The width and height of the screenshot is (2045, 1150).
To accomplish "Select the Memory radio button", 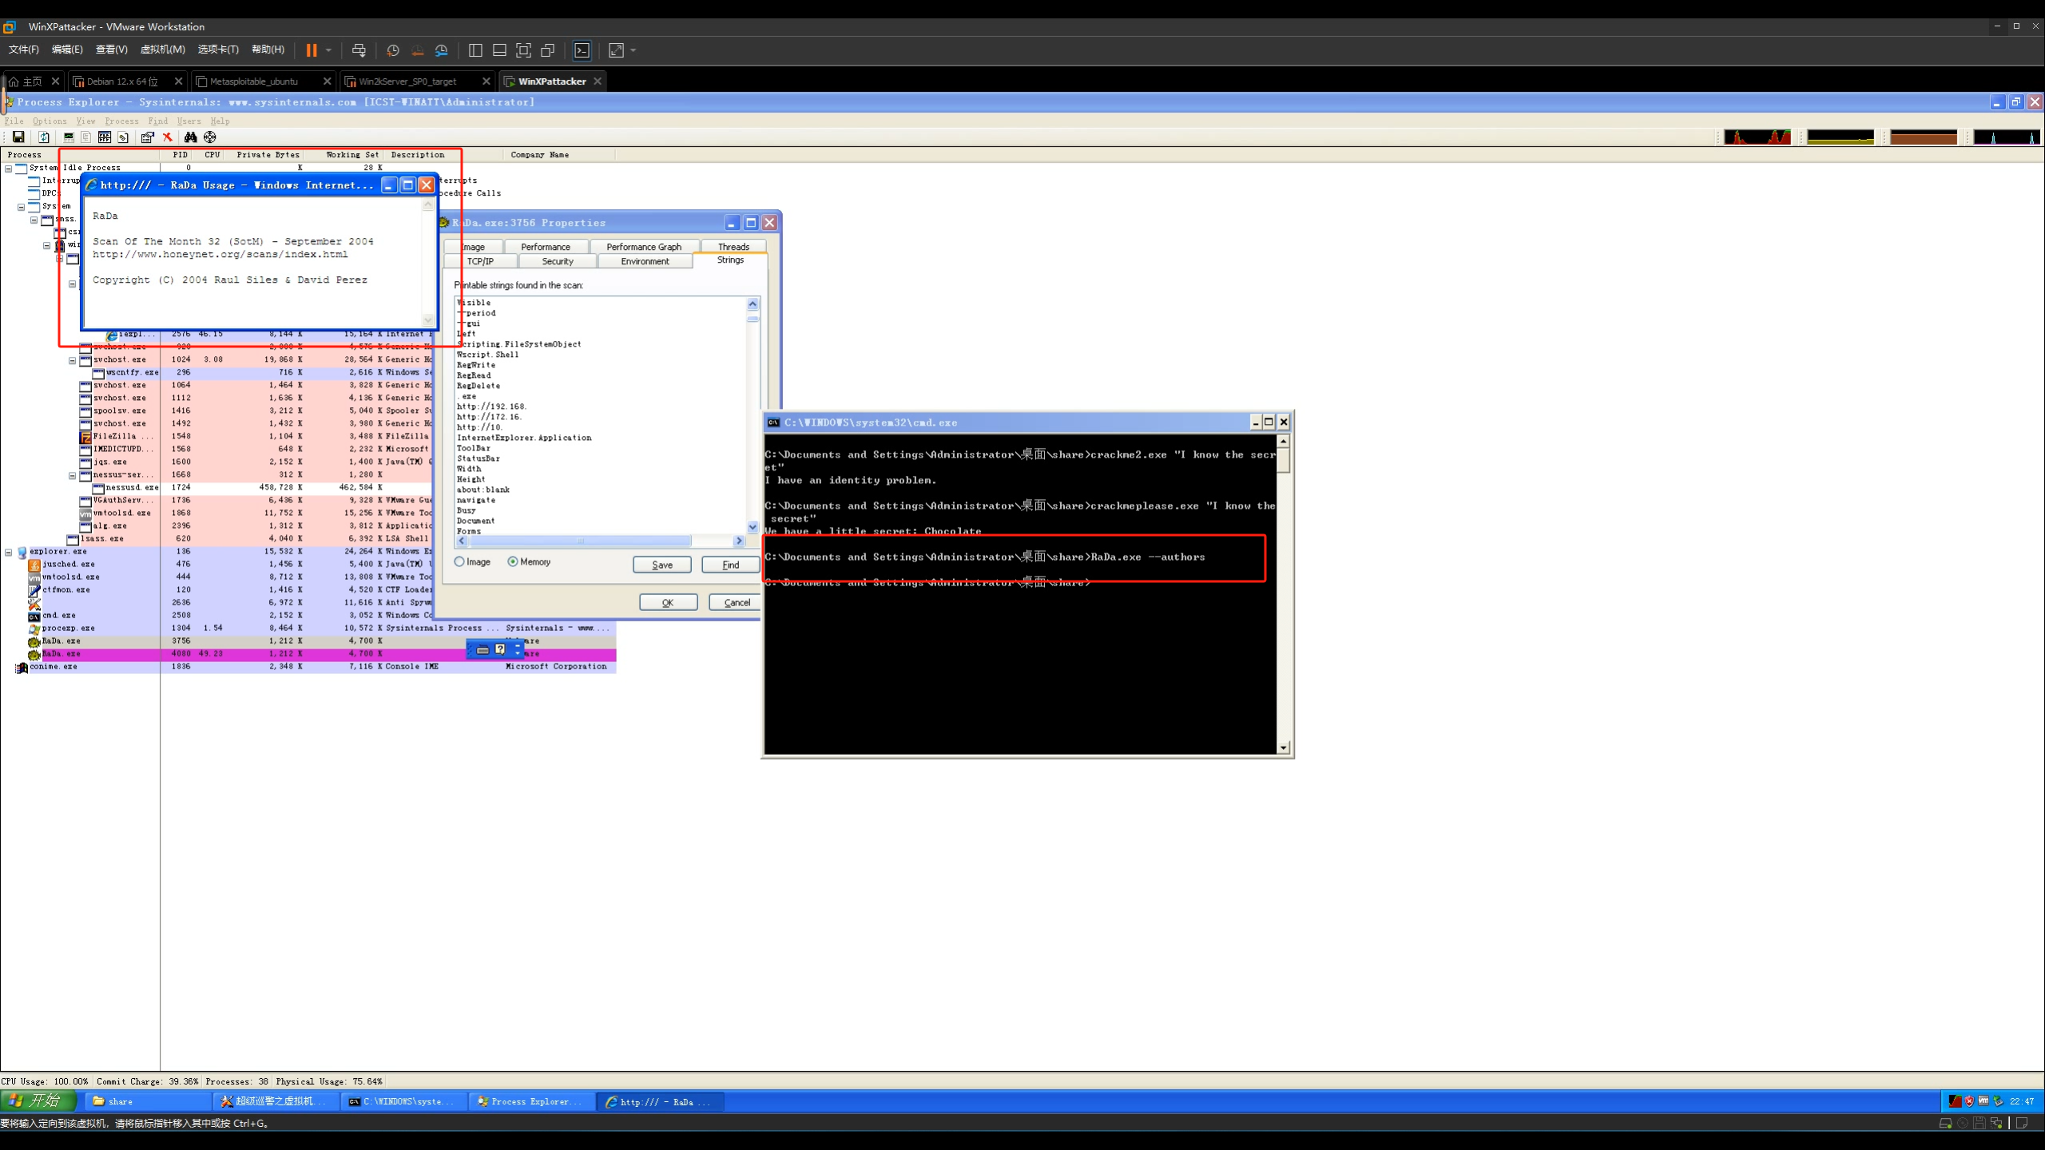I will 513,562.
